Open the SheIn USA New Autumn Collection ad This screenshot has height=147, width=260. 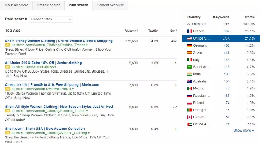pyautogui.click(x=45, y=129)
